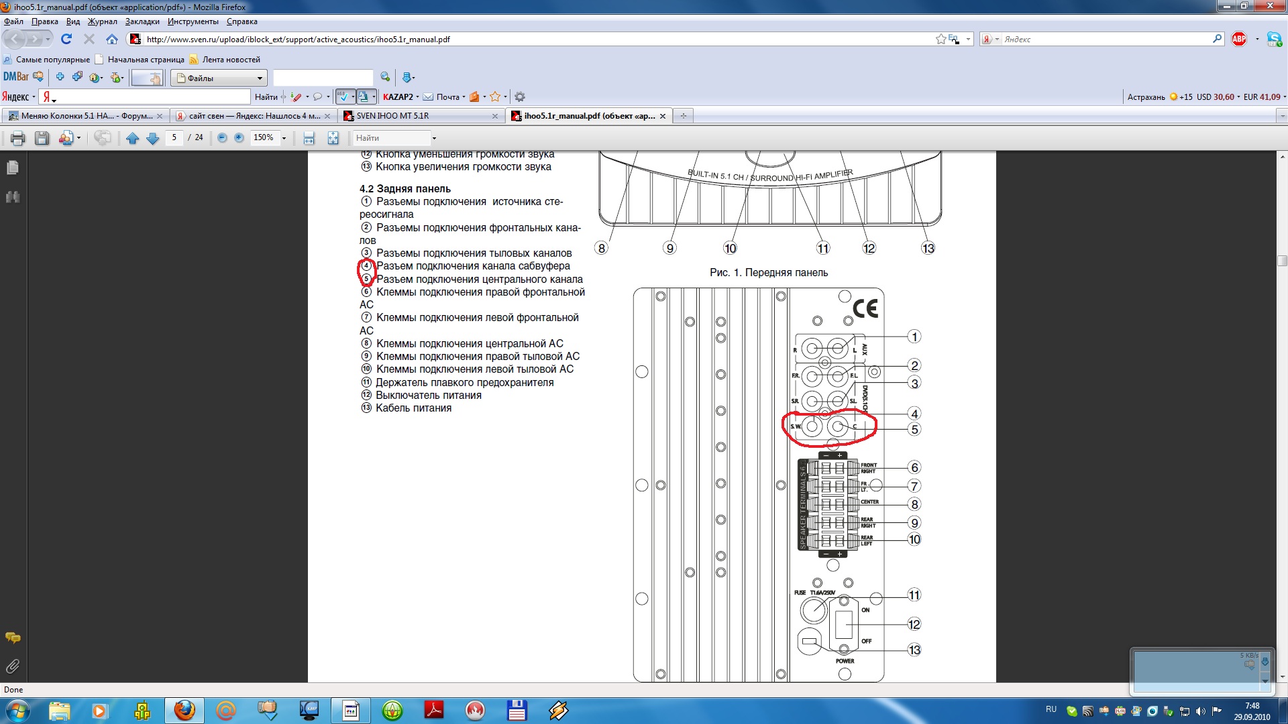Open the Инструменты menu

coord(193,21)
